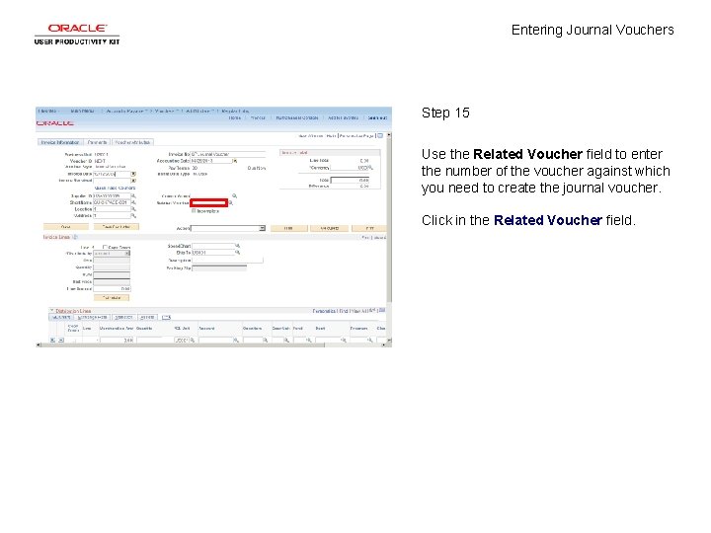Show all columns tab icon in Distribution Lines
Viewport: 711px width, 533px height.
point(166,317)
